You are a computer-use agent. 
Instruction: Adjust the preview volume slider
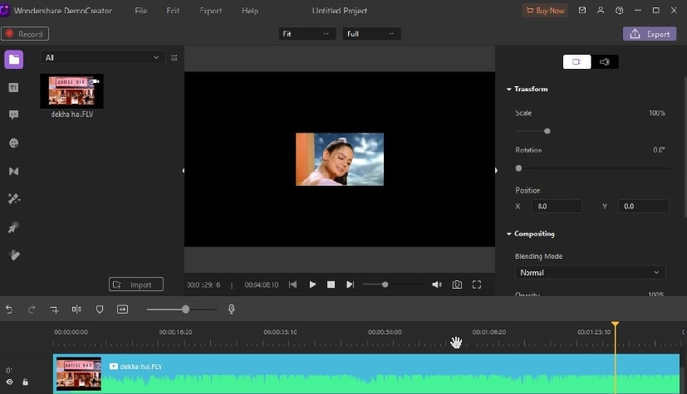(385, 285)
